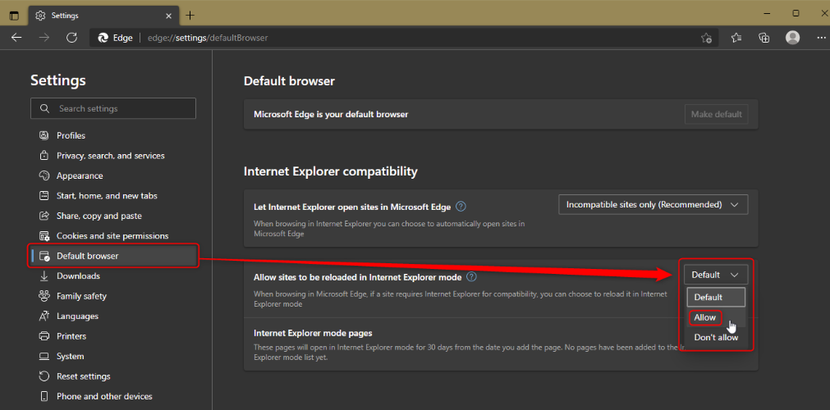Choose Default option in dropdown list

pyautogui.click(x=716, y=298)
